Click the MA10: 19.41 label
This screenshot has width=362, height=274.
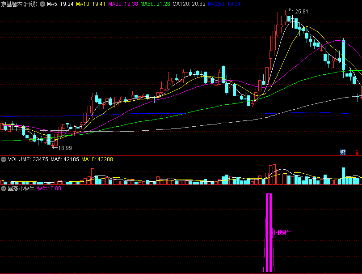coord(91,4)
